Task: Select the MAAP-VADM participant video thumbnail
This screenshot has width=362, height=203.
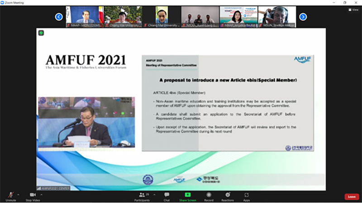Action: [x=85, y=17]
